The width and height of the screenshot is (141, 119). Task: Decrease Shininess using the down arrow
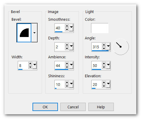click(x=67, y=86)
